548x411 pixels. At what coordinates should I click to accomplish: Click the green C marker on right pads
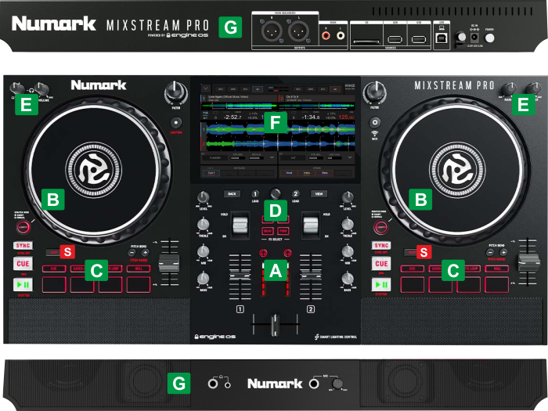coord(452,272)
